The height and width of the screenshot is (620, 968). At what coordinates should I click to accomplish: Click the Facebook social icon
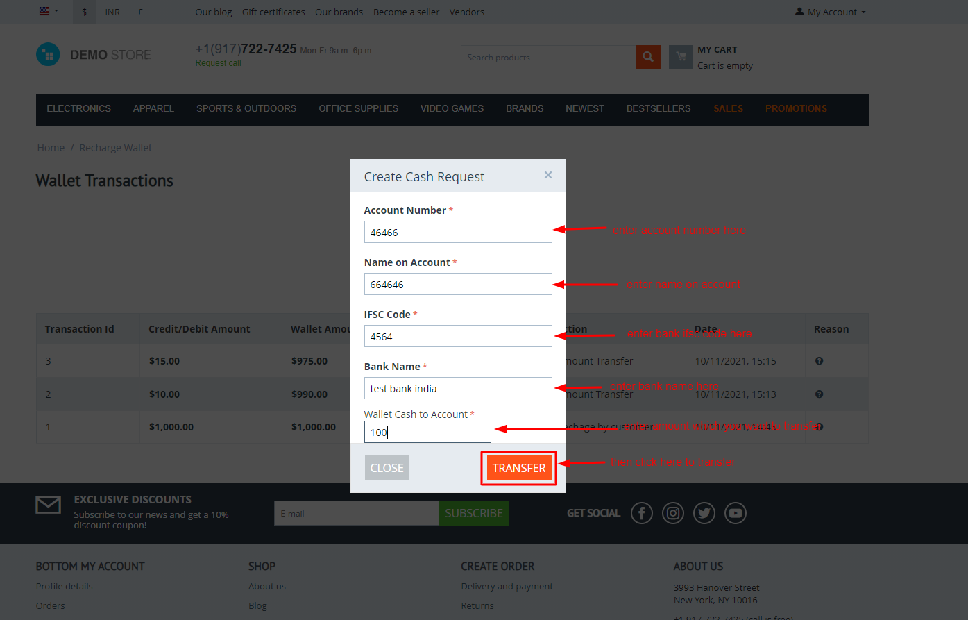coord(641,513)
